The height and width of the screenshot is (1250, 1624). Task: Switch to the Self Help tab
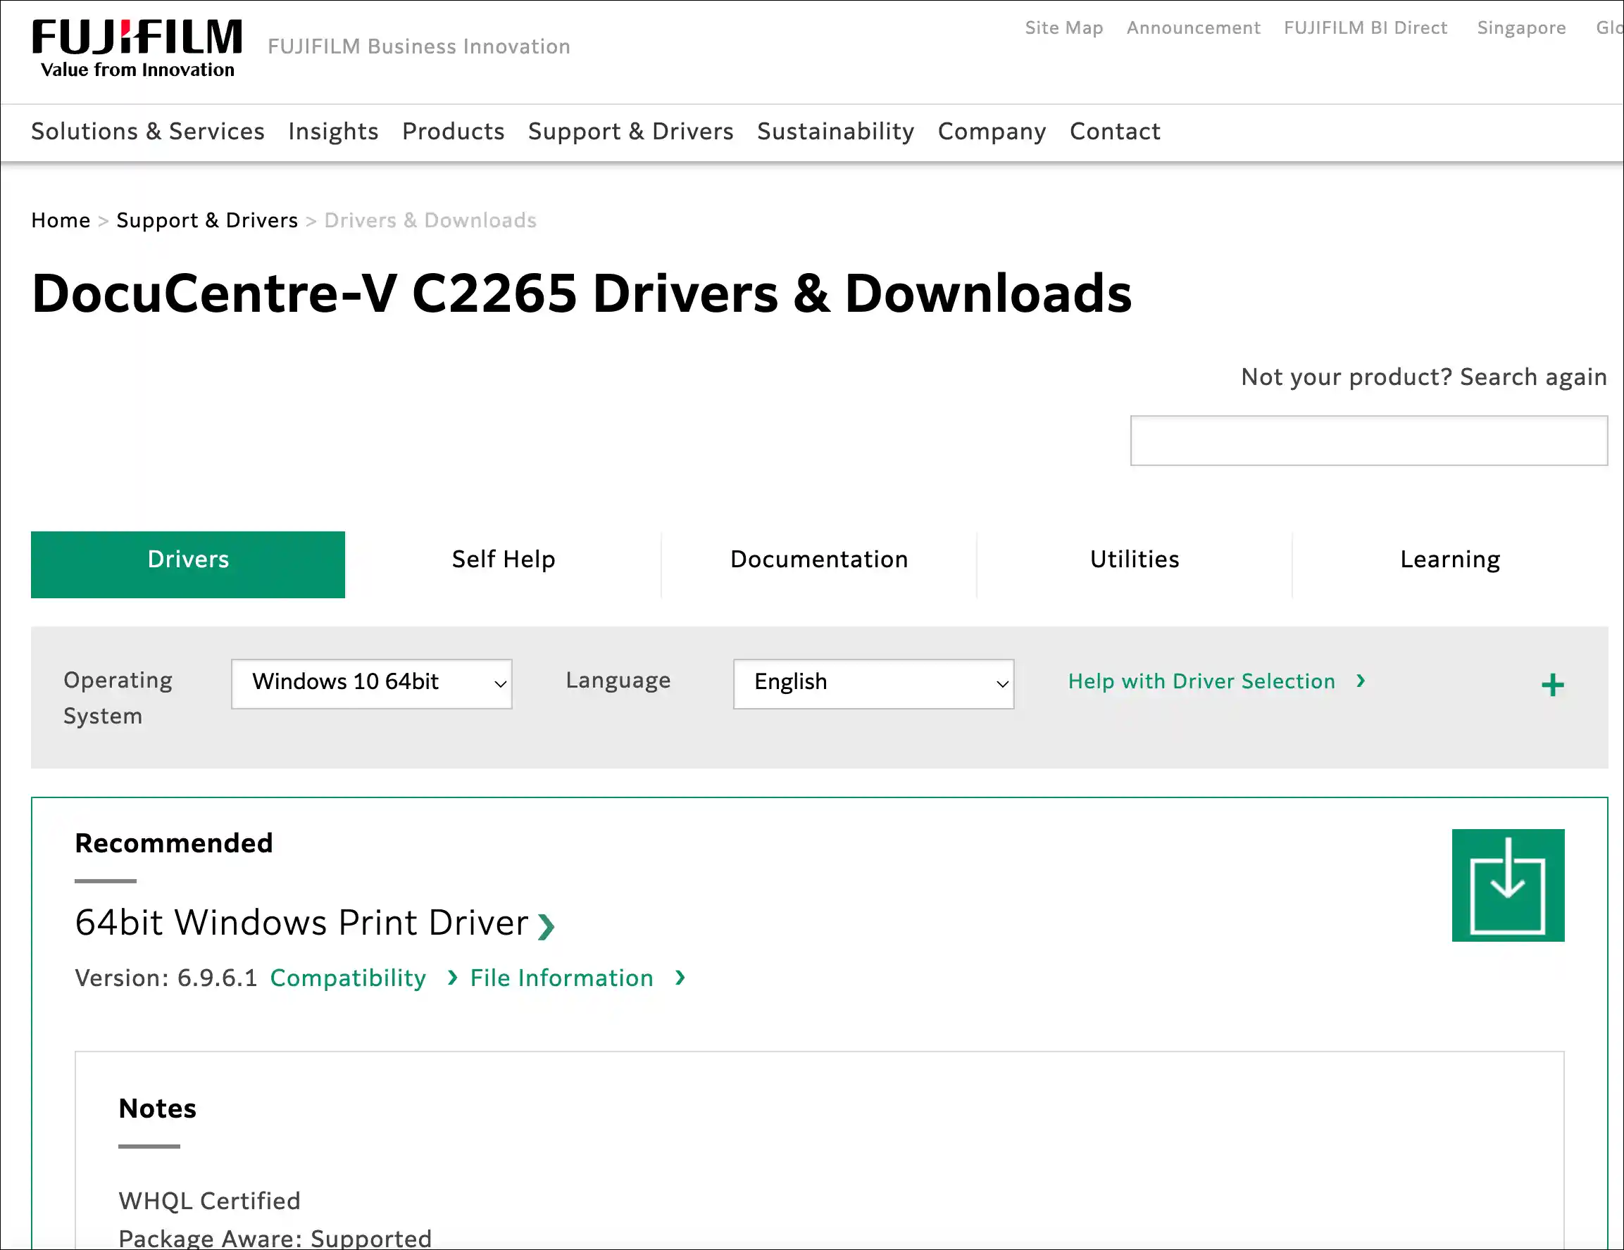(x=504, y=564)
